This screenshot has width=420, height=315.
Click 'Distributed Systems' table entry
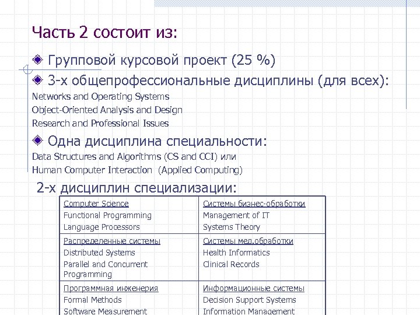99,253
